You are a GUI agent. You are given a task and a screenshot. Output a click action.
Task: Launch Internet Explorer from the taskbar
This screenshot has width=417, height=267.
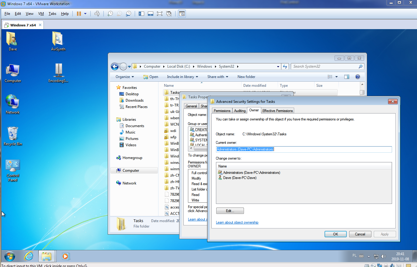pyautogui.click(x=29, y=256)
